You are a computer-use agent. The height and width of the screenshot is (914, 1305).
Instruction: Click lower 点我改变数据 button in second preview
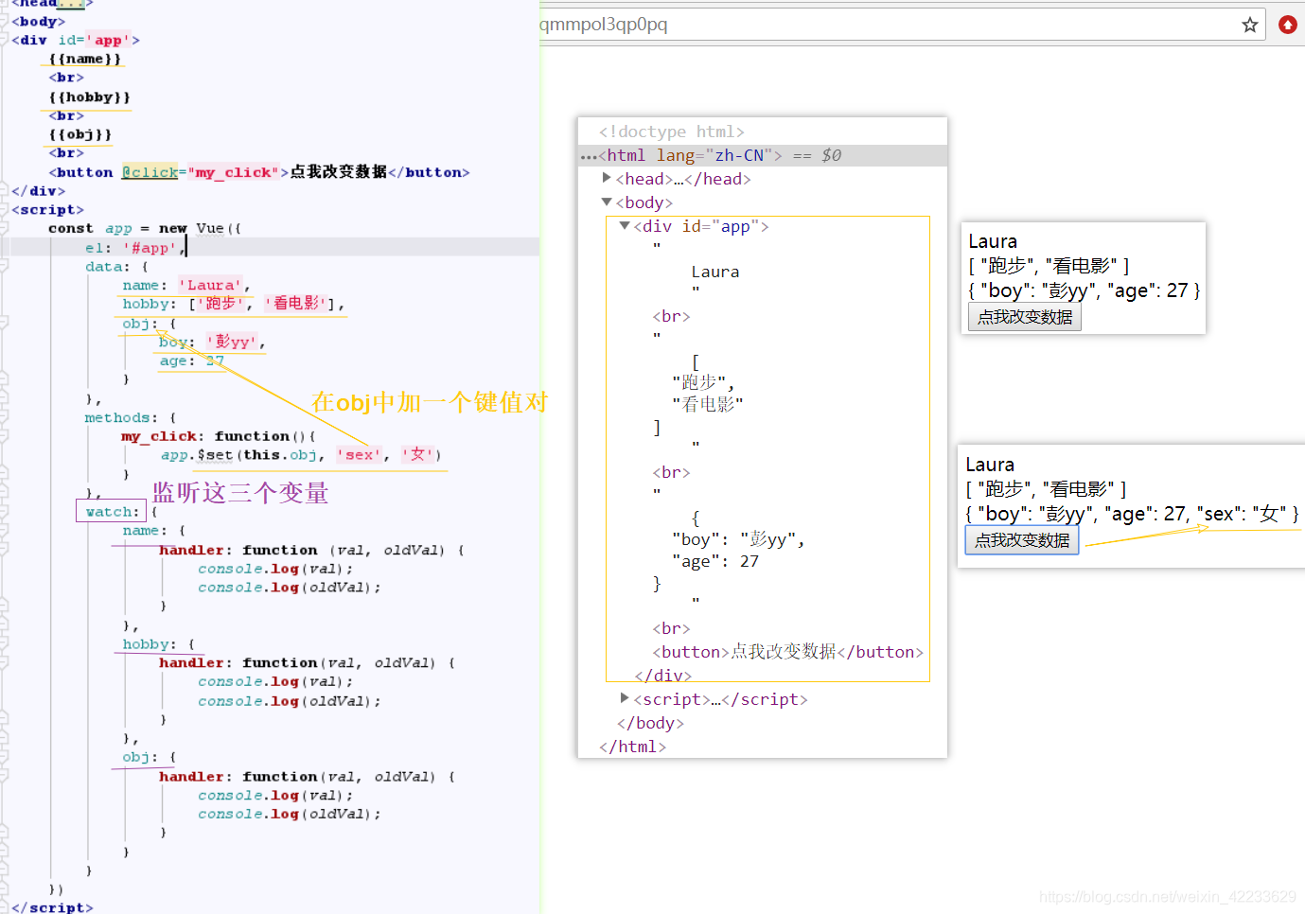click(x=1022, y=540)
